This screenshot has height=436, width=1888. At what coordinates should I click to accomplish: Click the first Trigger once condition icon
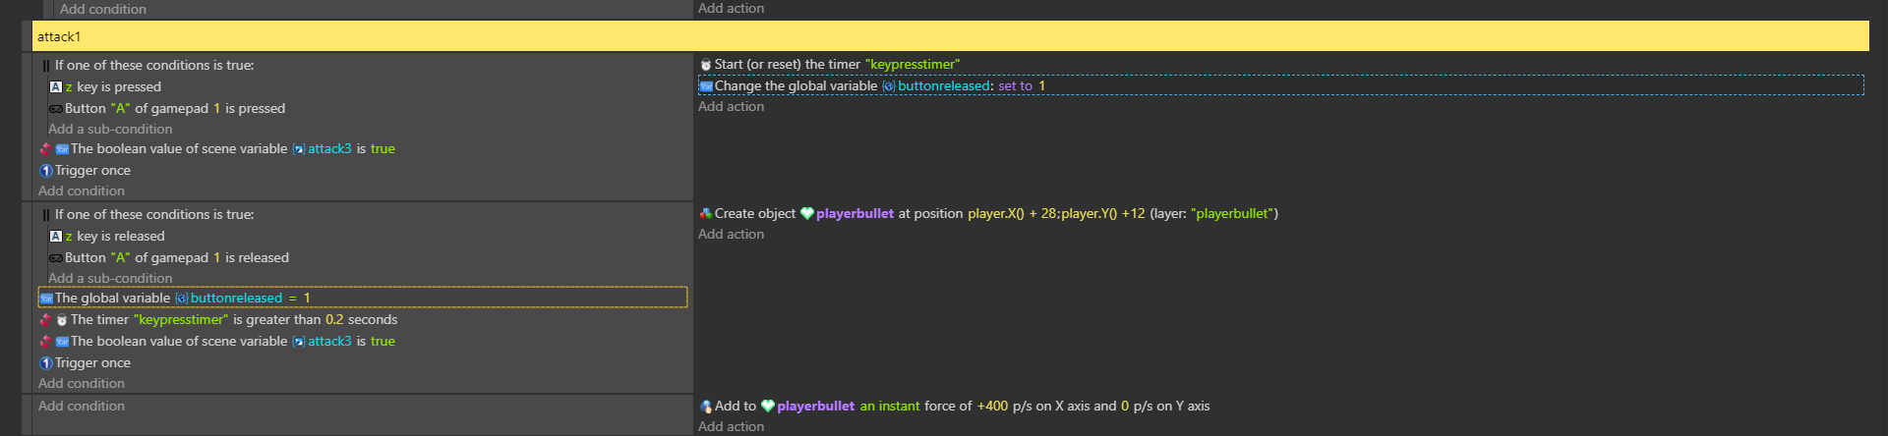click(x=45, y=171)
